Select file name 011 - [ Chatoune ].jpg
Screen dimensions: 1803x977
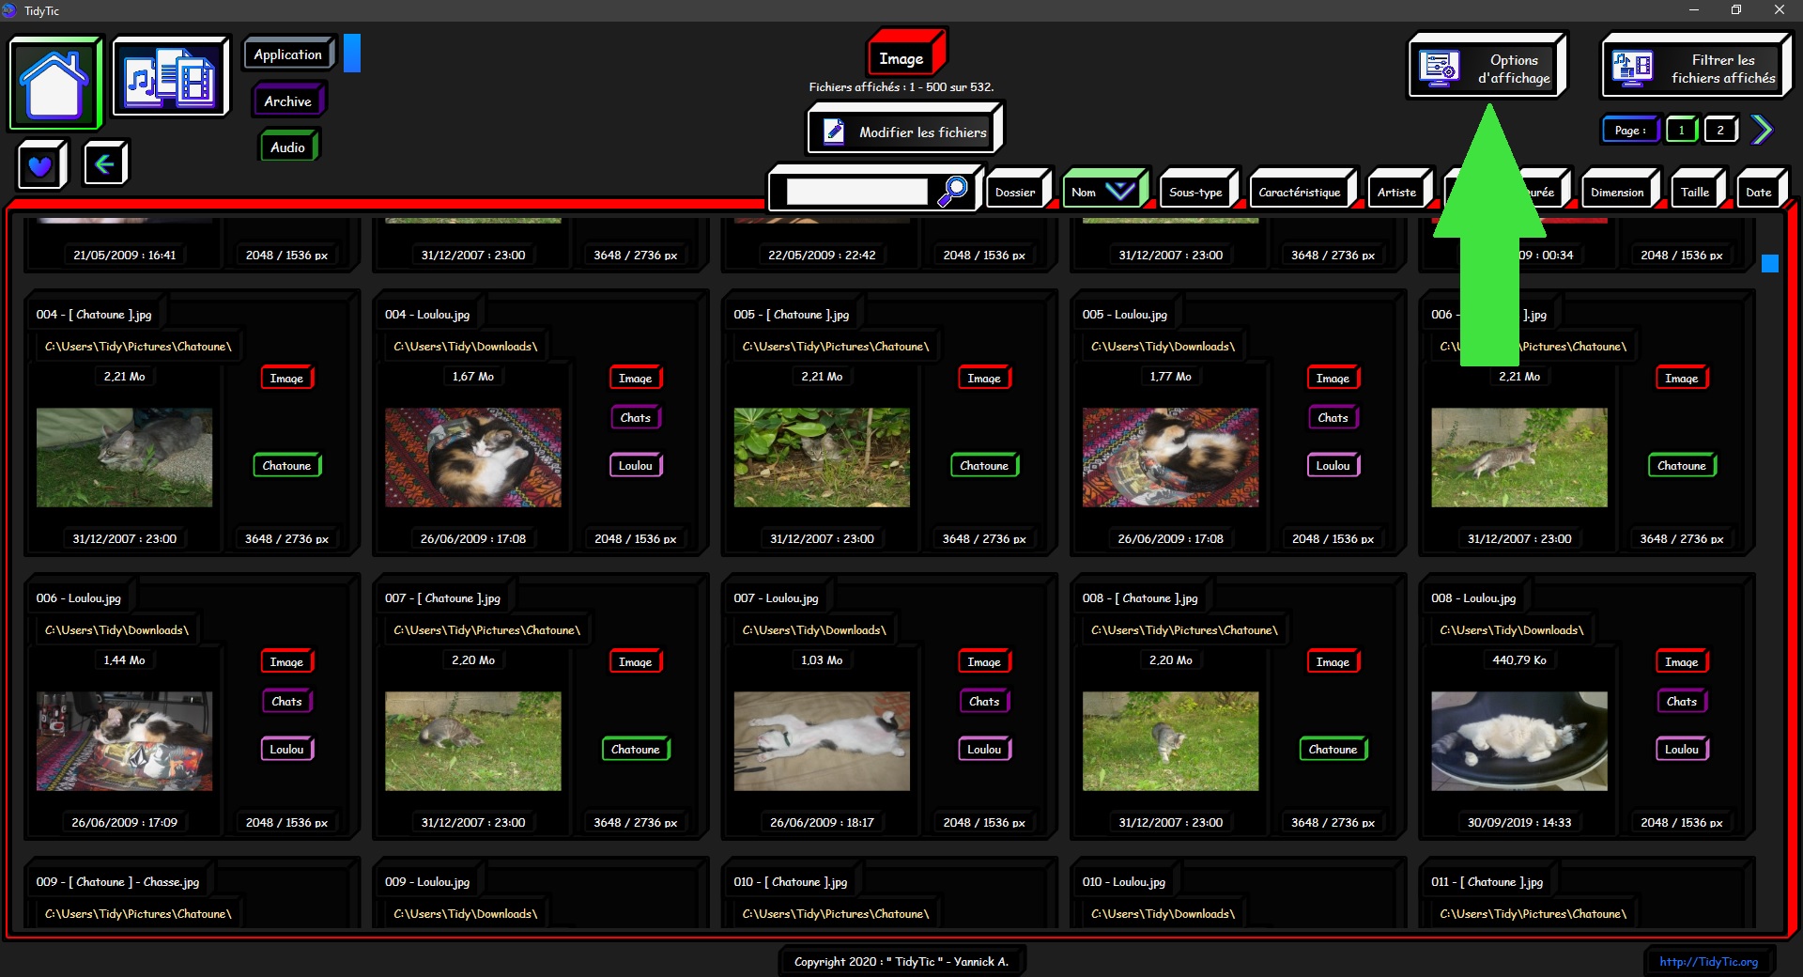(1487, 882)
